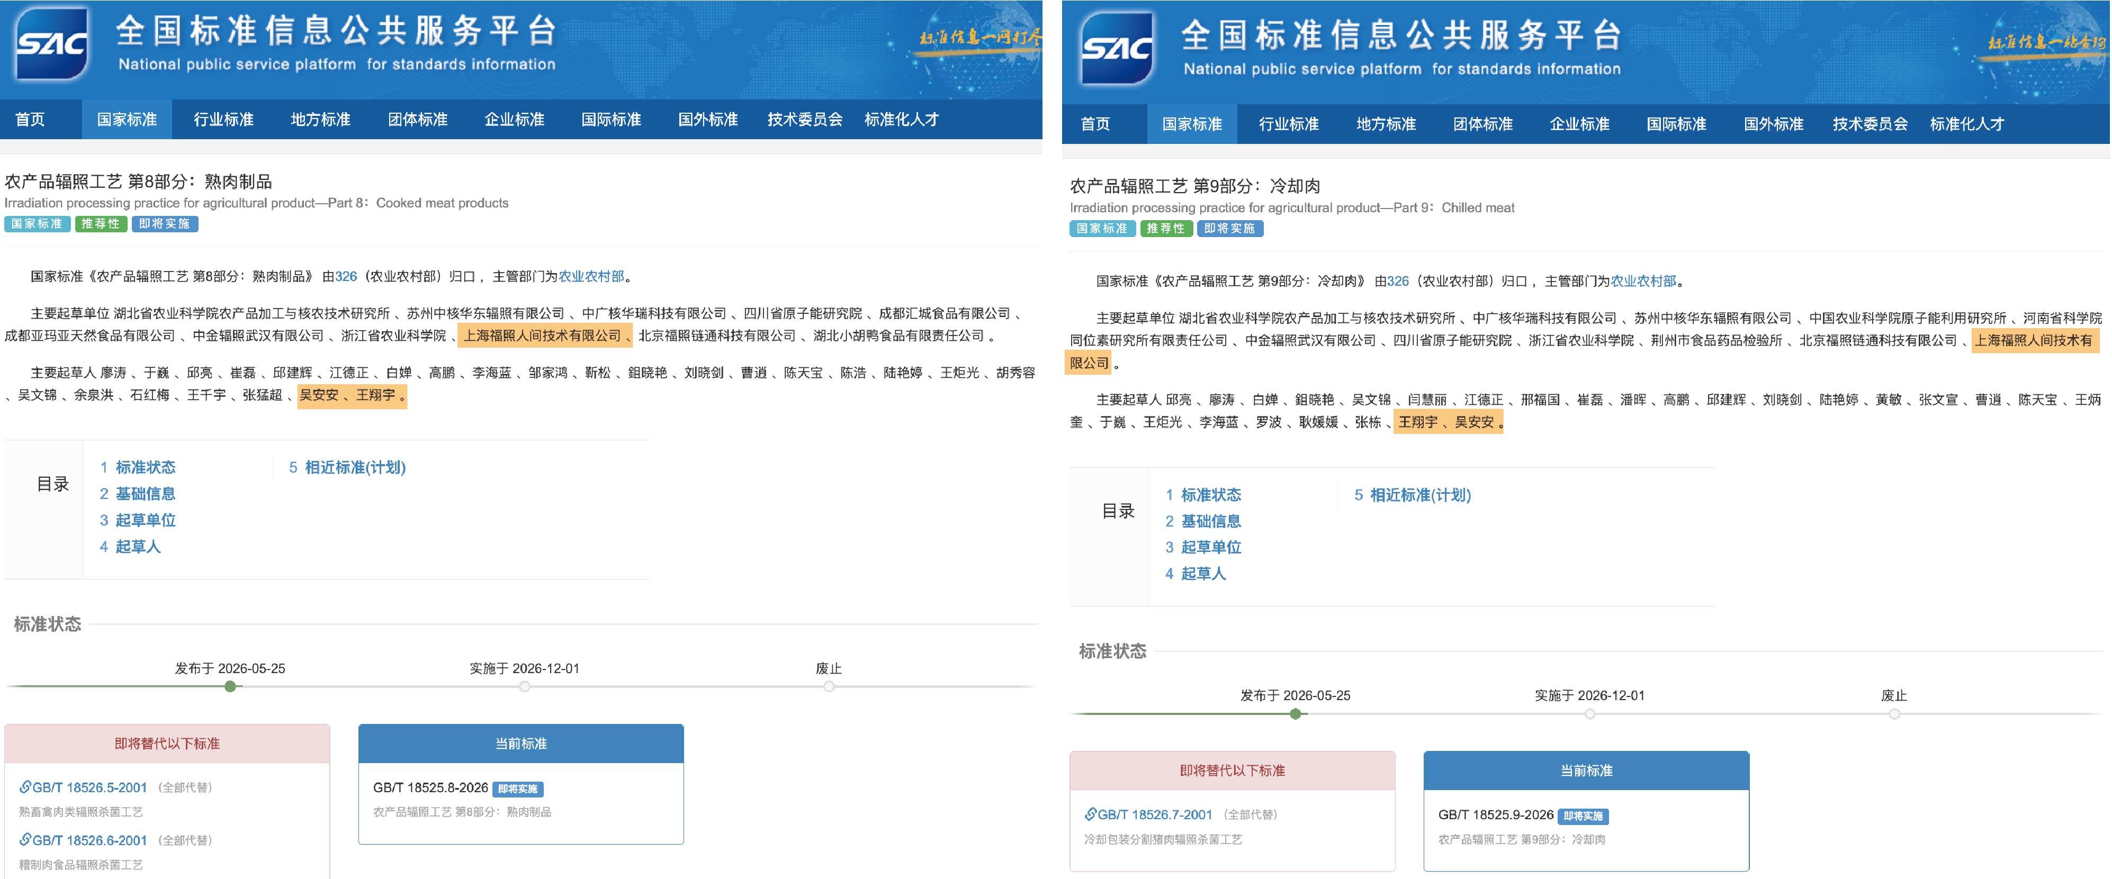Click the 废止 timeline dot on the 冷却肉 page
2112x879 pixels.
[x=1894, y=713]
